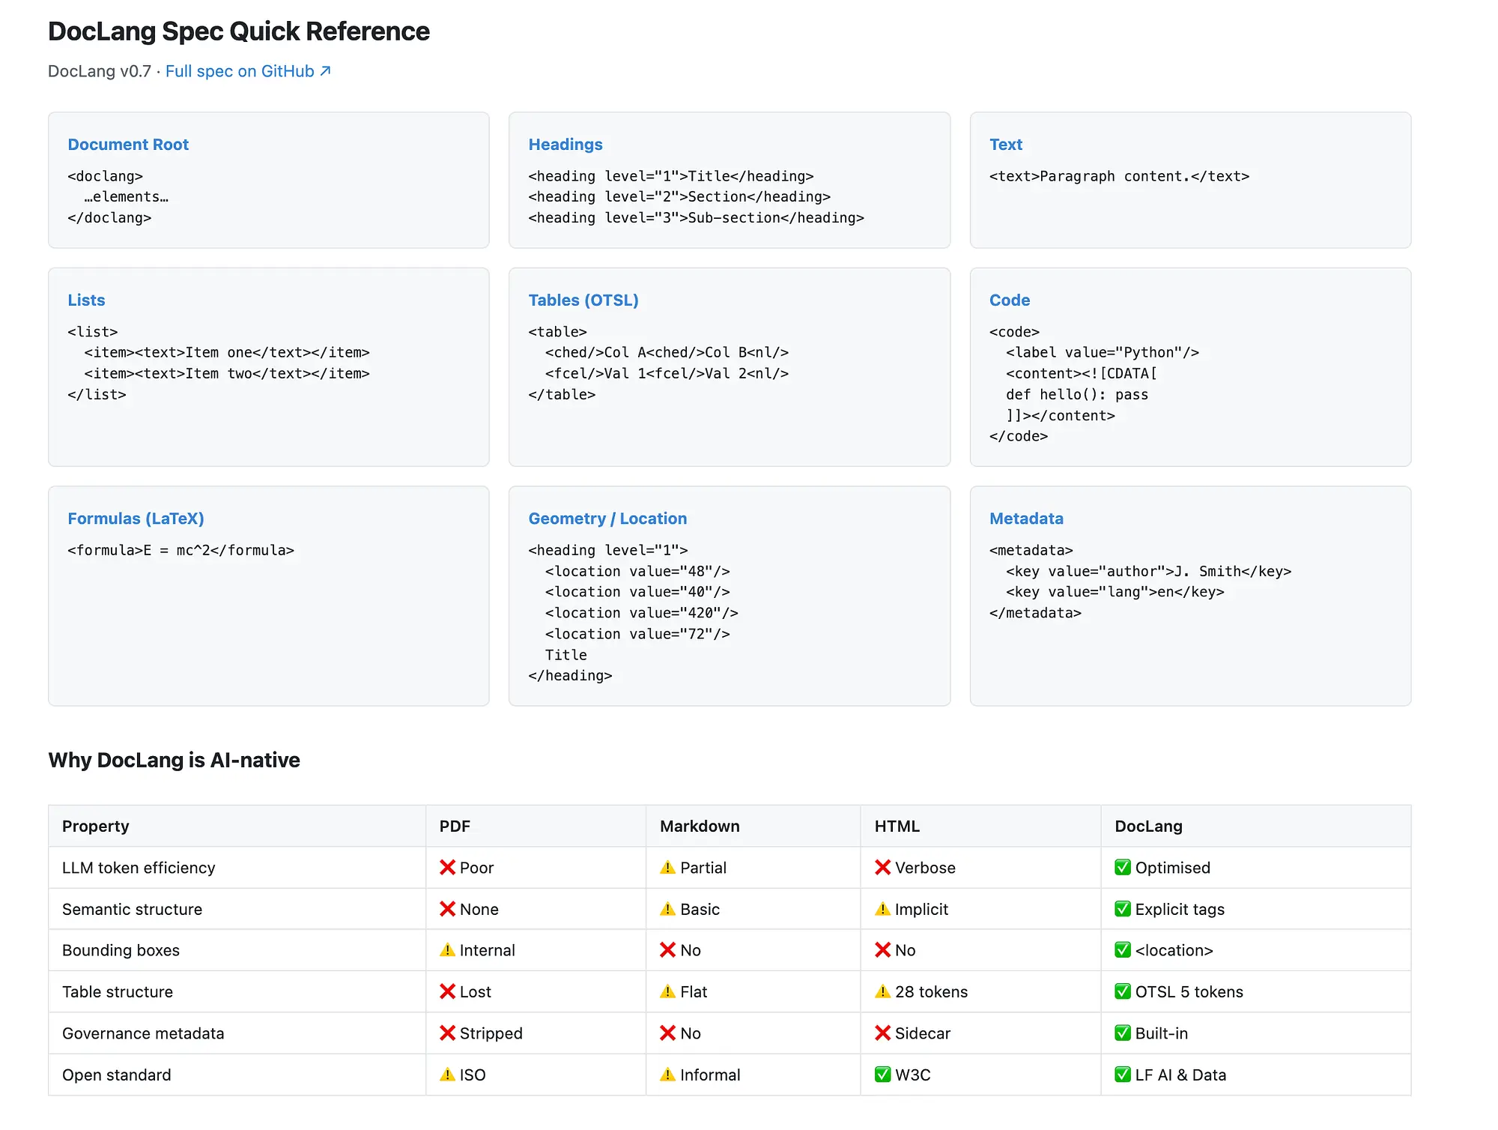Click the def hello(): pass code line
This screenshot has height=1130, width=1498.
(1077, 395)
